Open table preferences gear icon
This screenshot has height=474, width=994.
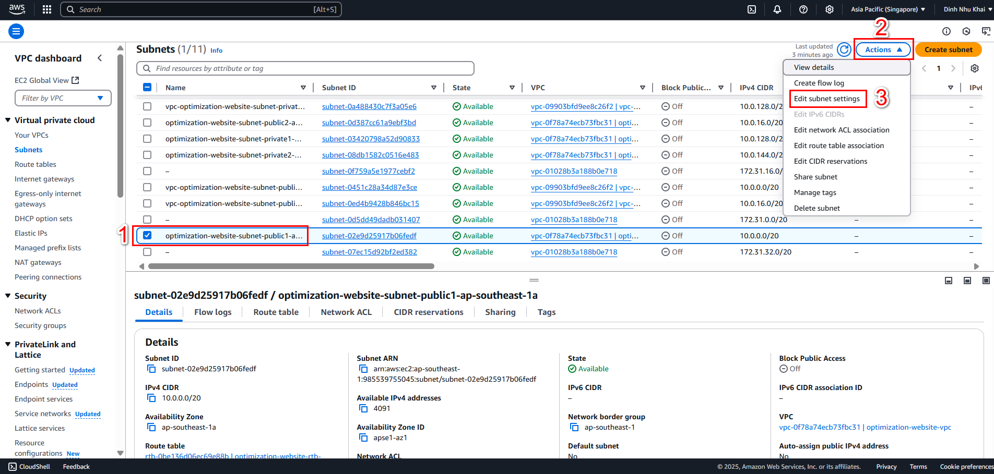click(x=974, y=68)
